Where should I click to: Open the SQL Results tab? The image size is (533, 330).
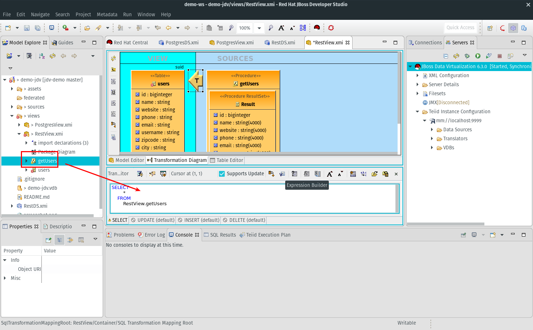click(x=220, y=235)
